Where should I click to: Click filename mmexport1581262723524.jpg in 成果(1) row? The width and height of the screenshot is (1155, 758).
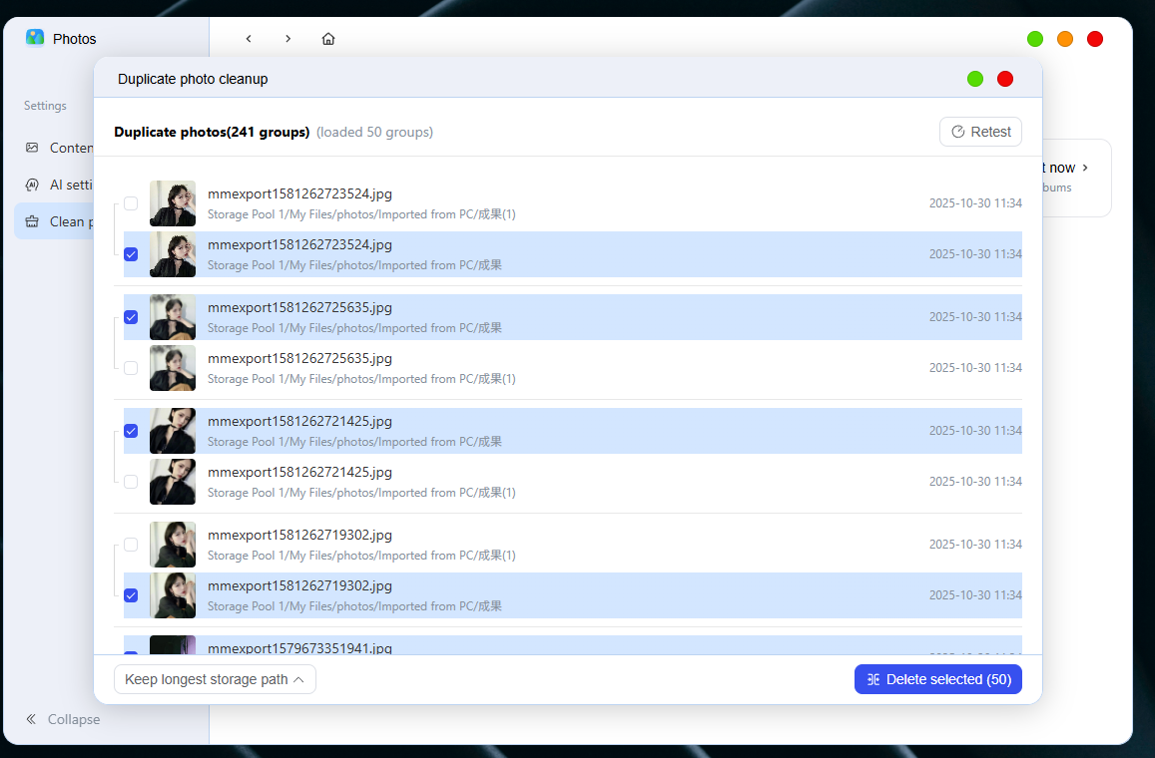click(299, 193)
